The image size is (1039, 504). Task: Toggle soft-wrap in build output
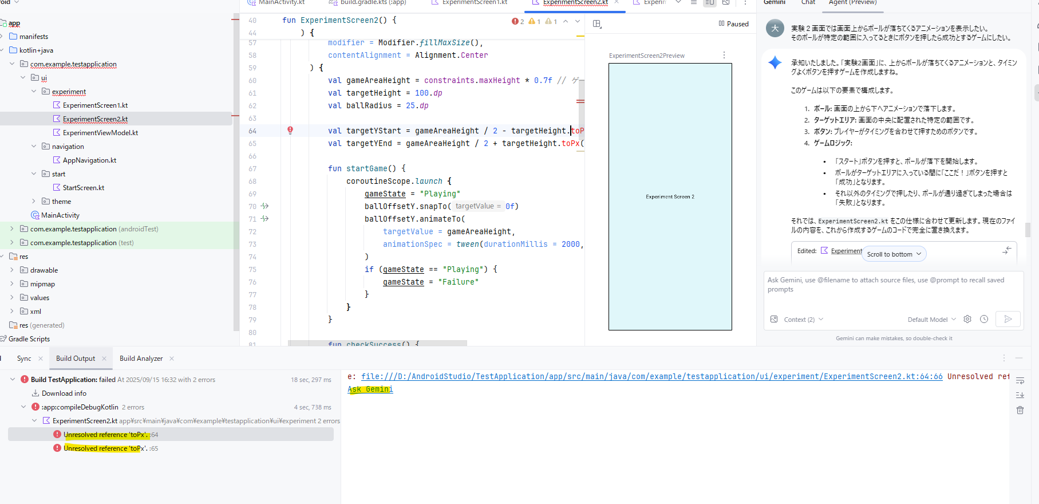point(1020,381)
